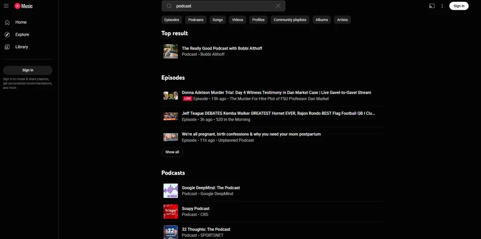The width and height of the screenshot is (481, 239).
Task: Click the Library icon in sidebar
Action: pos(7,47)
